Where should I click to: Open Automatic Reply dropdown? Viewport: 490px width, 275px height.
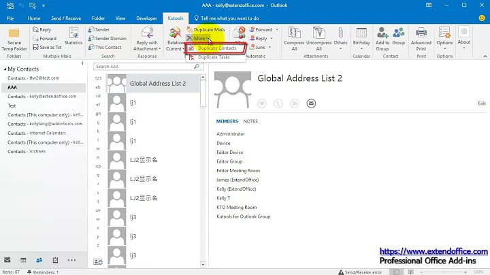coord(261,38)
